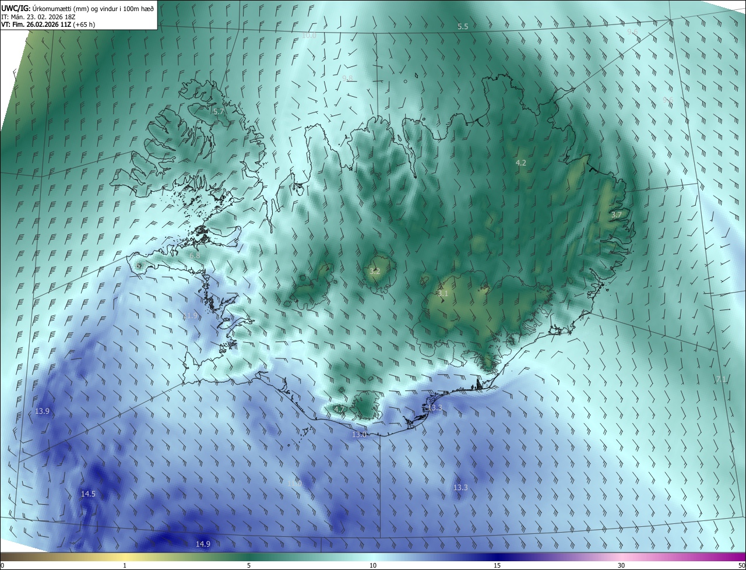Click the 1 tick on the color scale
The width and height of the screenshot is (746, 570).
125,566
